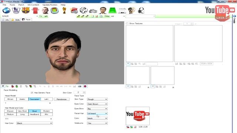Choose the Modern hair model button
This screenshot has height=133, width=237.
(47, 111)
